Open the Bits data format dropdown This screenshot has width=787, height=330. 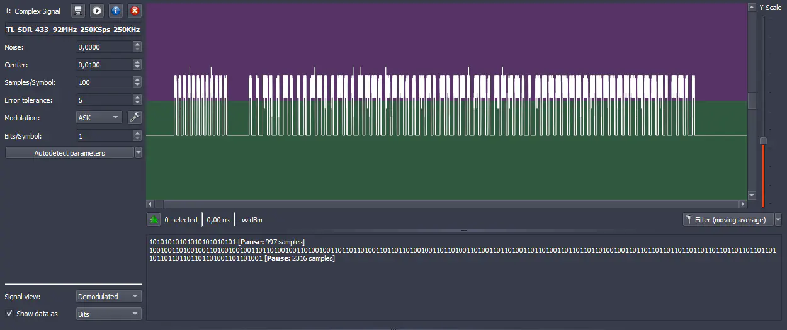tap(108, 314)
